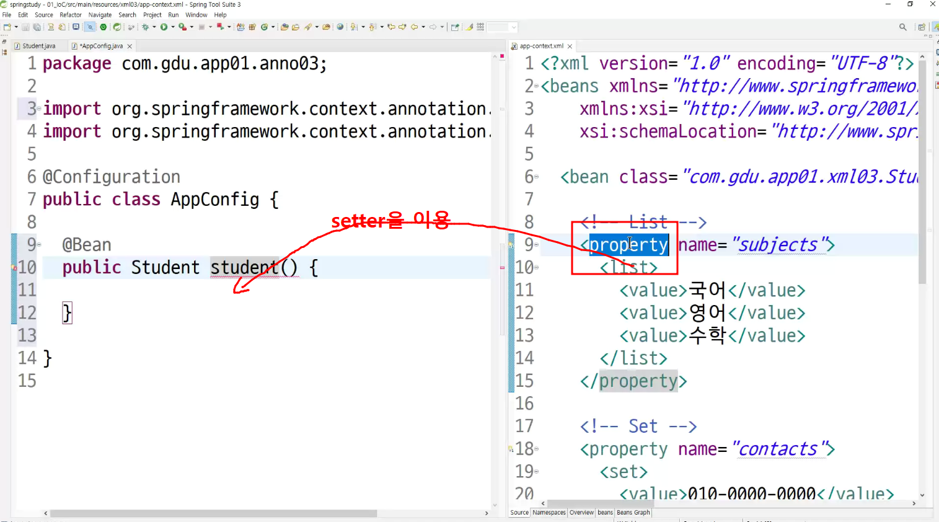The image size is (939, 522).
Task: Open the File menu
Action: coord(7,15)
